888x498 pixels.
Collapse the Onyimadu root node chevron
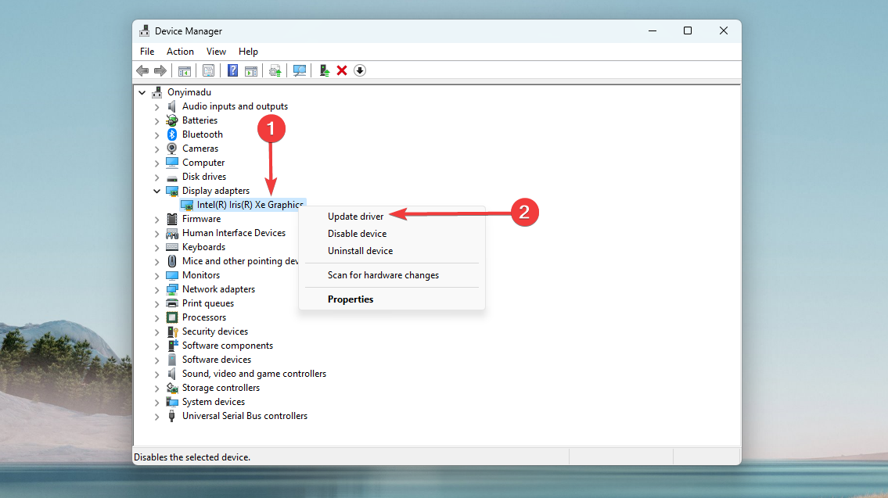[142, 92]
